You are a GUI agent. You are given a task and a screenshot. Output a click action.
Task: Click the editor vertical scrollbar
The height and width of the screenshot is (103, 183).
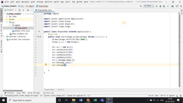(179, 50)
